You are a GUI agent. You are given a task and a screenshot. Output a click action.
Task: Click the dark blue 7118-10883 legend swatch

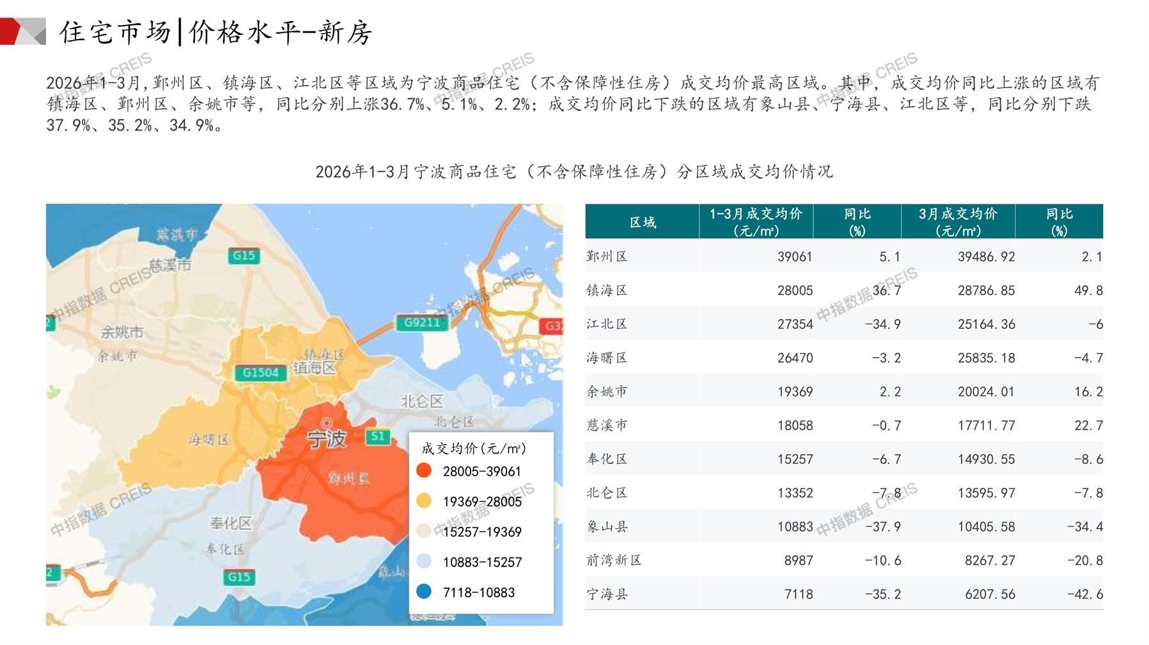pyautogui.click(x=423, y=592)
